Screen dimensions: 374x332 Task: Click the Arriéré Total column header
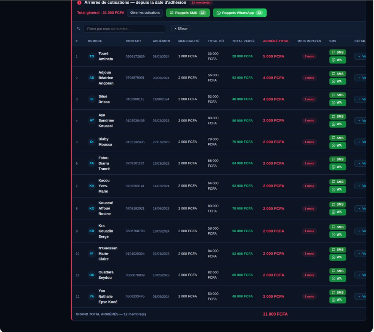(276, 41)
